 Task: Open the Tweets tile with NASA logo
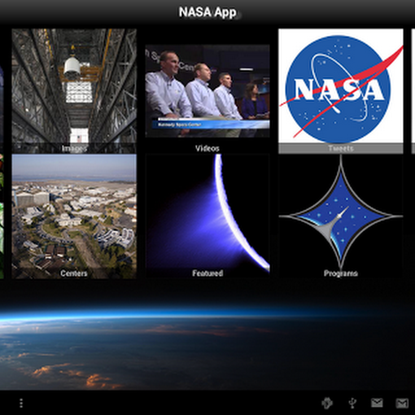click(341, 91)
